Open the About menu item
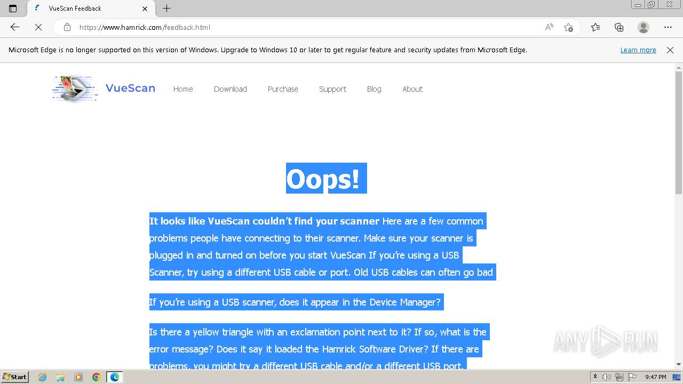Image resolution: width=683 pixels, height=384 pixels. pos(412,89)
